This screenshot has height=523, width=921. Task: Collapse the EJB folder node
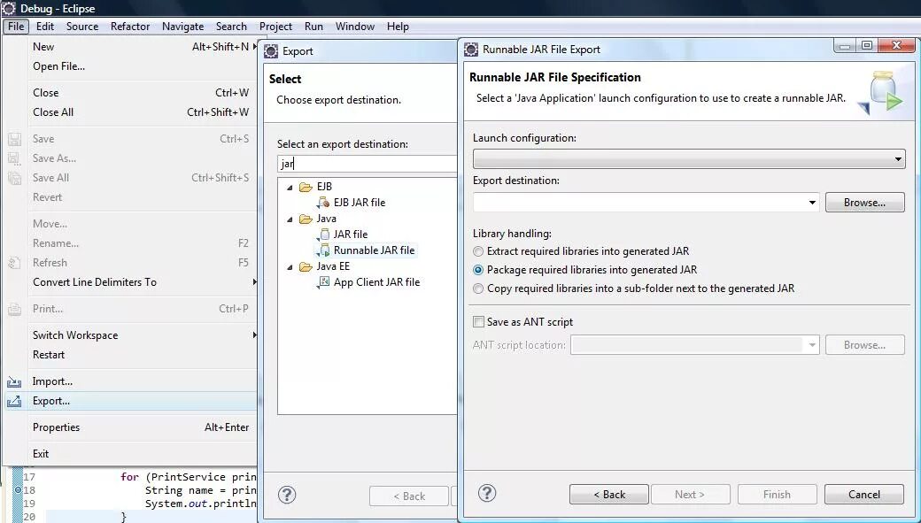click(x=290, y=188)
